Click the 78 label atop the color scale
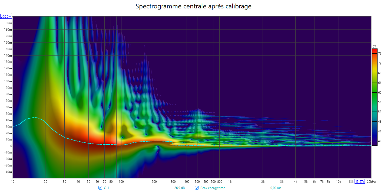387x192 pixels. pos(374,47)
